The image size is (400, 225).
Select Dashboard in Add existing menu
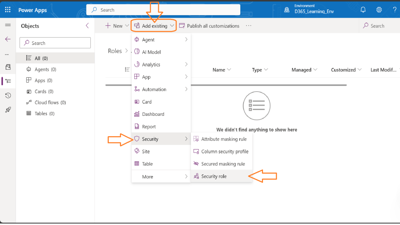click(x=153, y=114)
